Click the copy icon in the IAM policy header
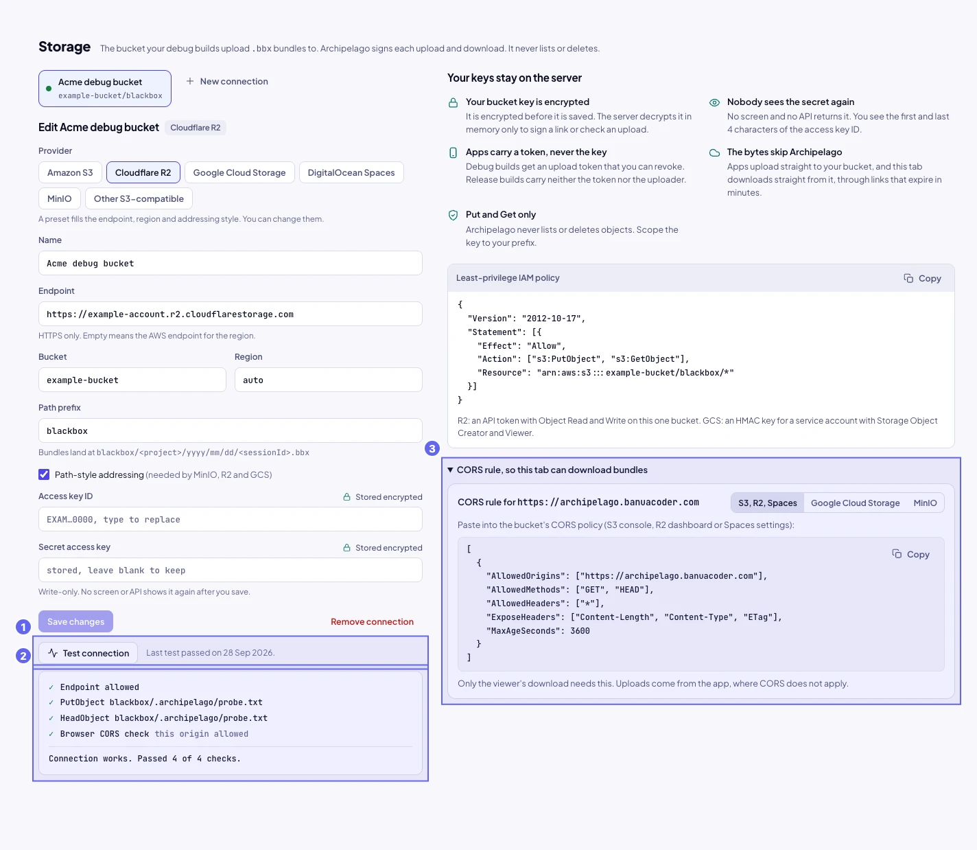 908,278
